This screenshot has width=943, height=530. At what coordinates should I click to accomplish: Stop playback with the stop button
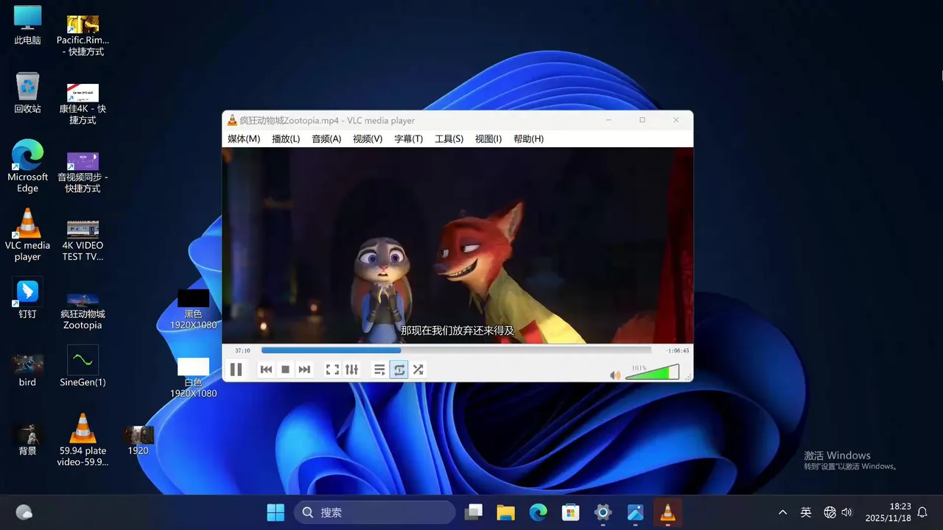pyautogui.click(x=285, y=370)
